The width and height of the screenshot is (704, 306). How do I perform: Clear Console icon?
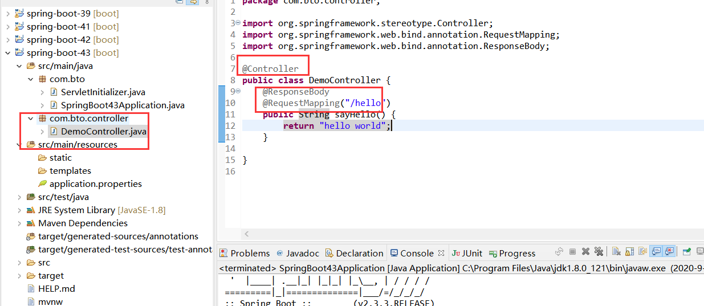[x=616, y=252]
